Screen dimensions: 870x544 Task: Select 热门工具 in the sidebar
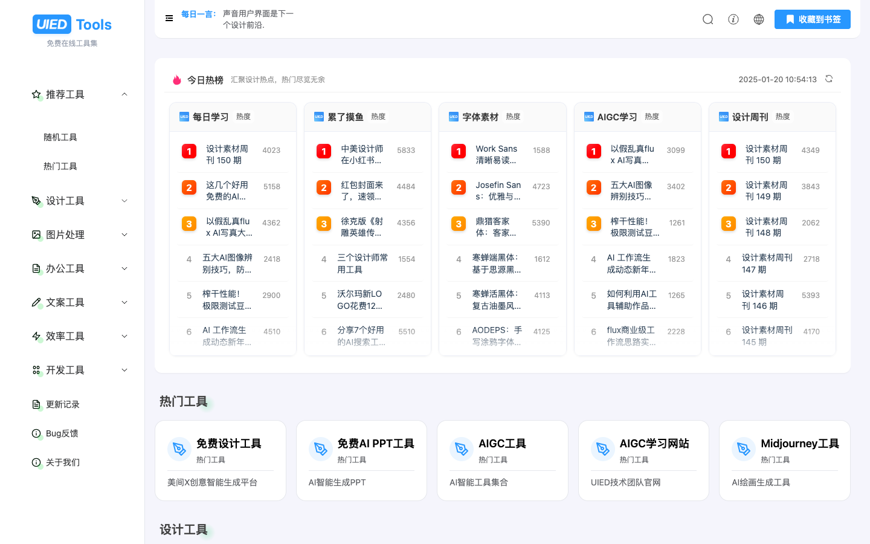tap(60, 166)
